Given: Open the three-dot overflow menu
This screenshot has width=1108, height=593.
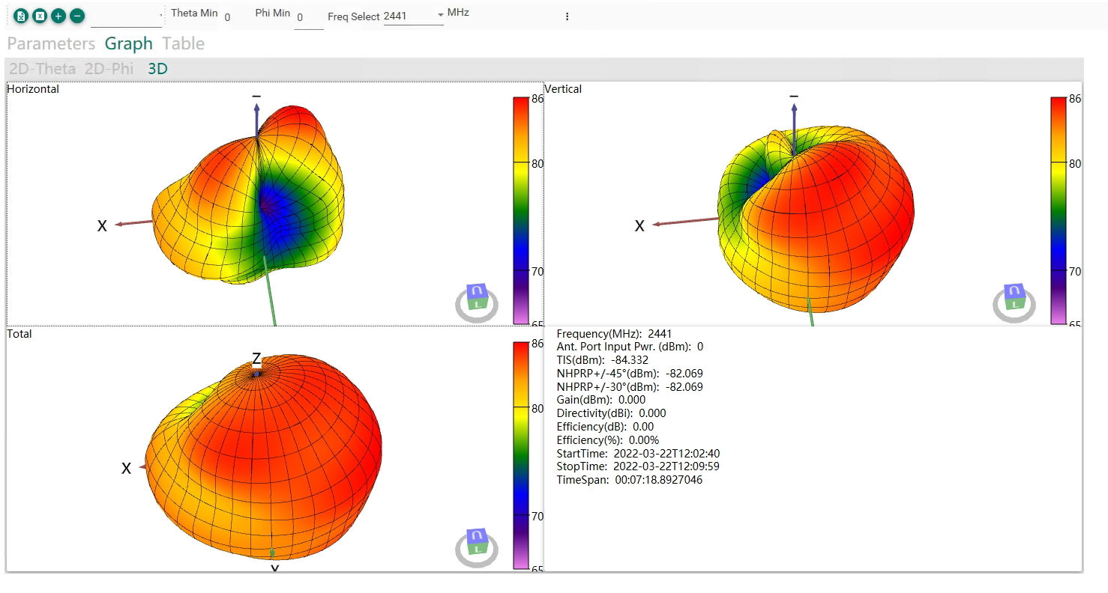Looking at the screenshot, I should pyautogui.click(x=567, y=16).
